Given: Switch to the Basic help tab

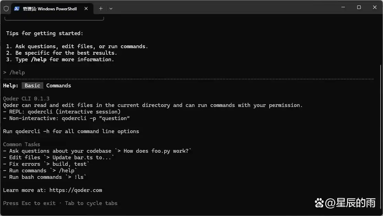Looking at the screenshot, I should pos(32,86).
